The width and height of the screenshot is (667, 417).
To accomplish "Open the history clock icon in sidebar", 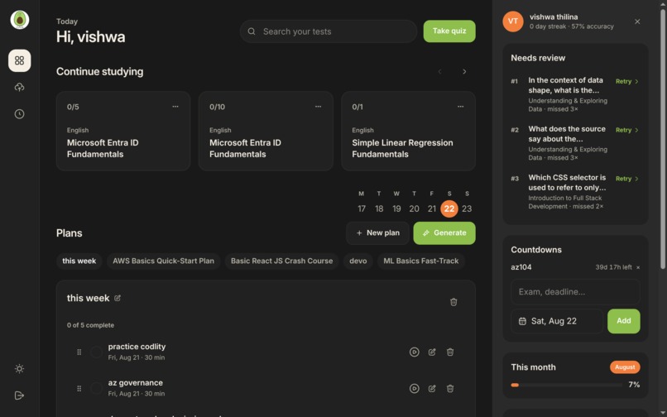I will click(x=20, y=114).
